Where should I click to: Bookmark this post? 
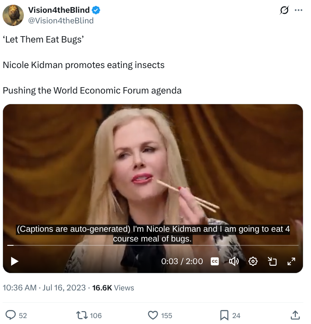[x=224, y=315]
